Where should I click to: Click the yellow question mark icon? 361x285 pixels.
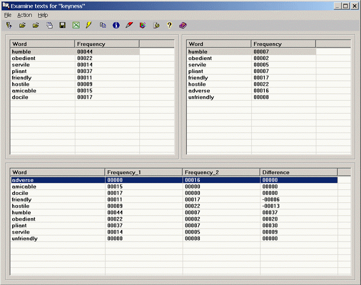pos(169,25)
